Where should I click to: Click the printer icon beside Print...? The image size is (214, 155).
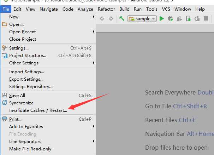click(5, 119)
